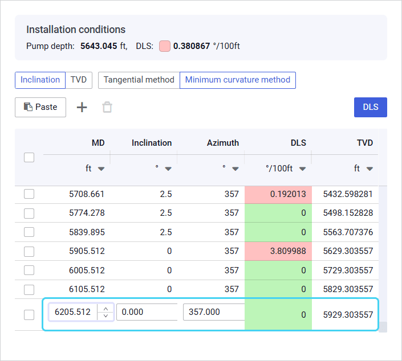The image size is (402, 361).
Task: Switch to the TVD tab
Action: tap(79, 80)
